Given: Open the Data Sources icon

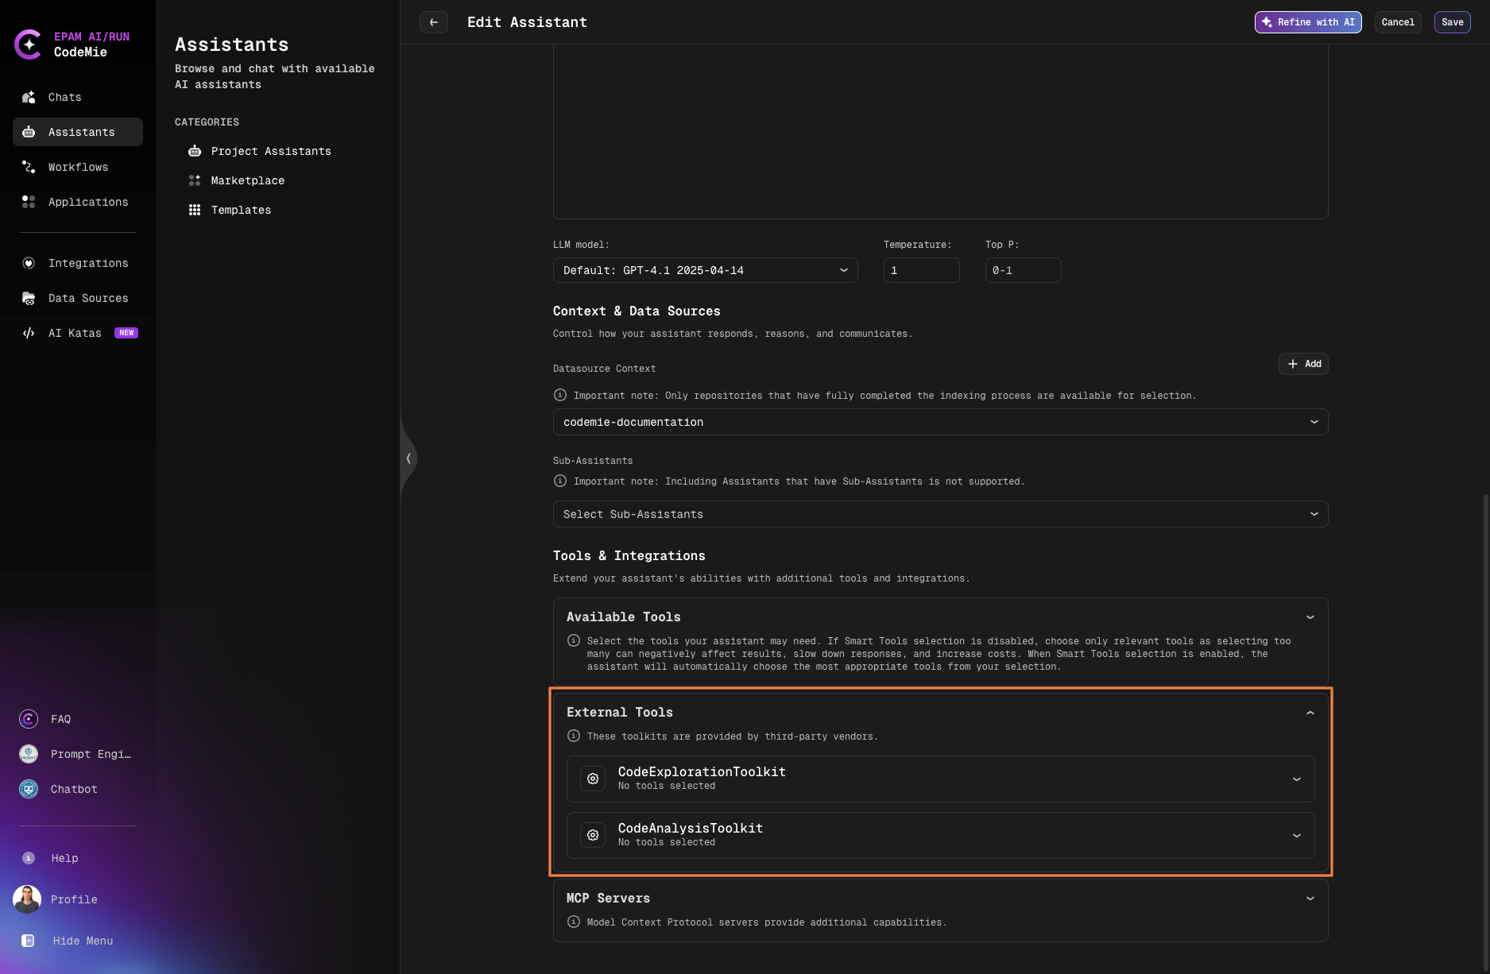Looking at the screenshot, I should (x=29, y=298).
